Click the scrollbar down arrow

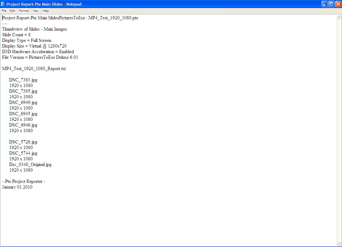(339, 243)
